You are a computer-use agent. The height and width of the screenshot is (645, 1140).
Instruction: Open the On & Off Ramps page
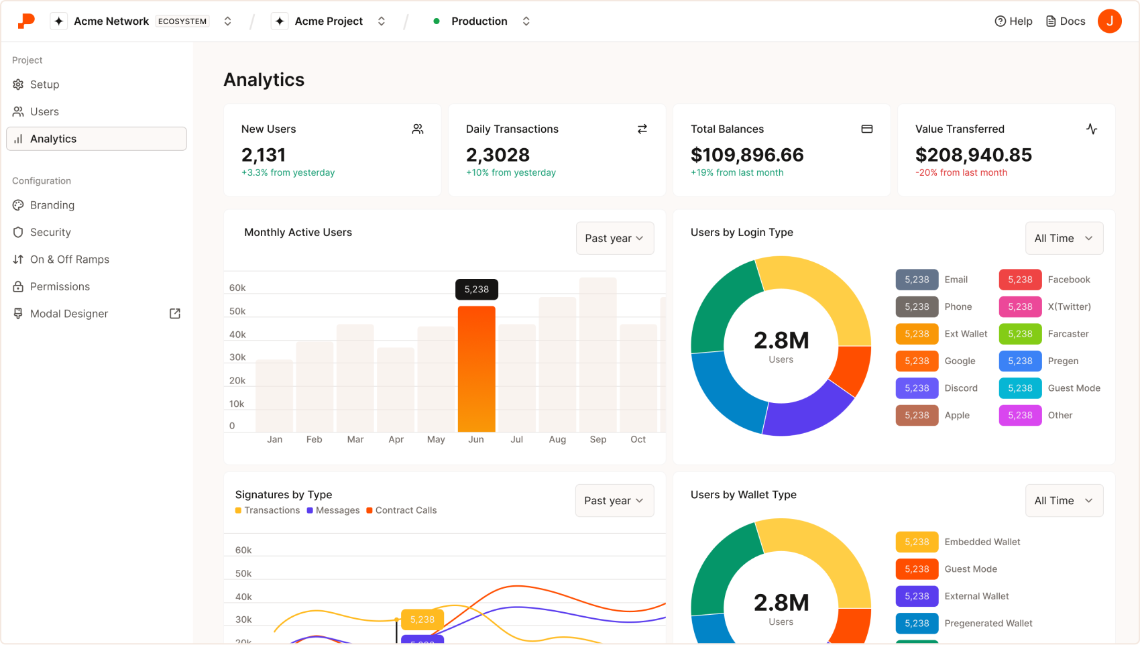tap(97, 259)
